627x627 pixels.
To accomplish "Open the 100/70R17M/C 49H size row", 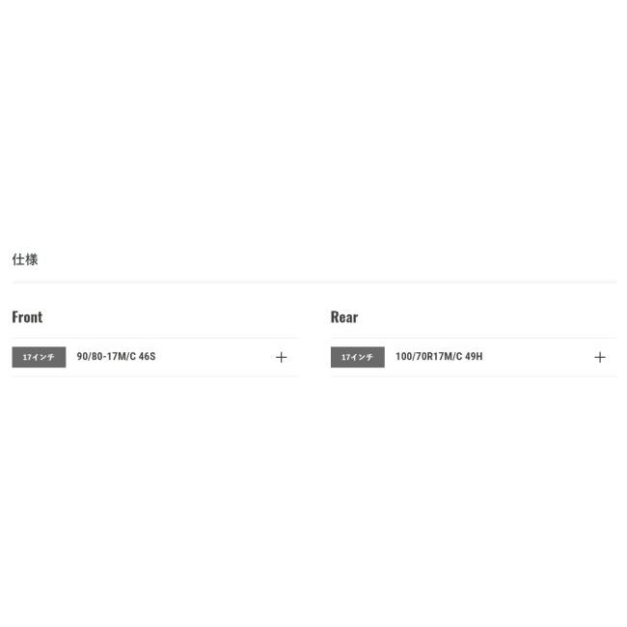I will pos(439,357).
